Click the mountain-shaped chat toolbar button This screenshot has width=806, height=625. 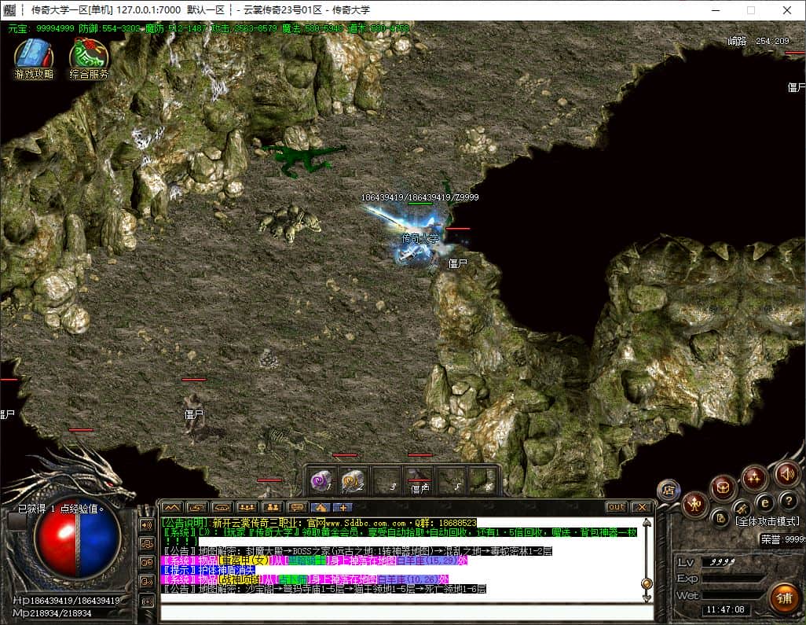point(172,508)
